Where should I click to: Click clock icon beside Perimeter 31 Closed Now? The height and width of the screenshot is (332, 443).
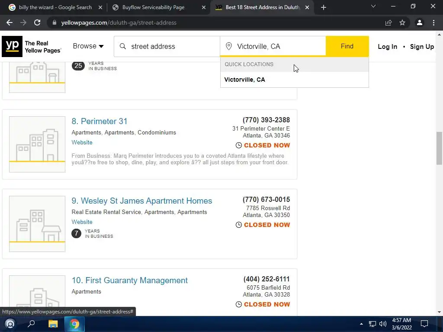[239, 145]
